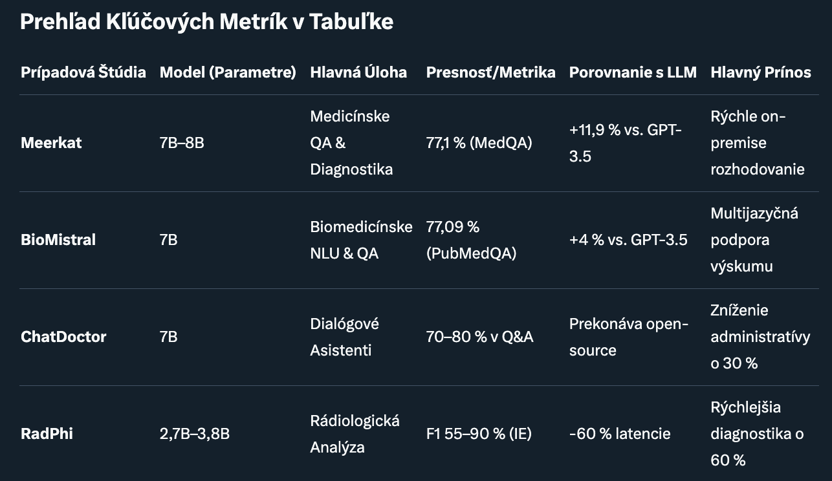
Task: Select the Meerkat row label
Action: (x=52, y=143)
